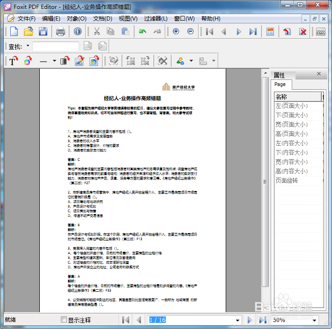The width and height of the screenshot is (332, 329).
Task: Insert page icon with red arrow
Action: [x=288, y=32]
